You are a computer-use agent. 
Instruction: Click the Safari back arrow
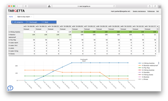point(18,6)
